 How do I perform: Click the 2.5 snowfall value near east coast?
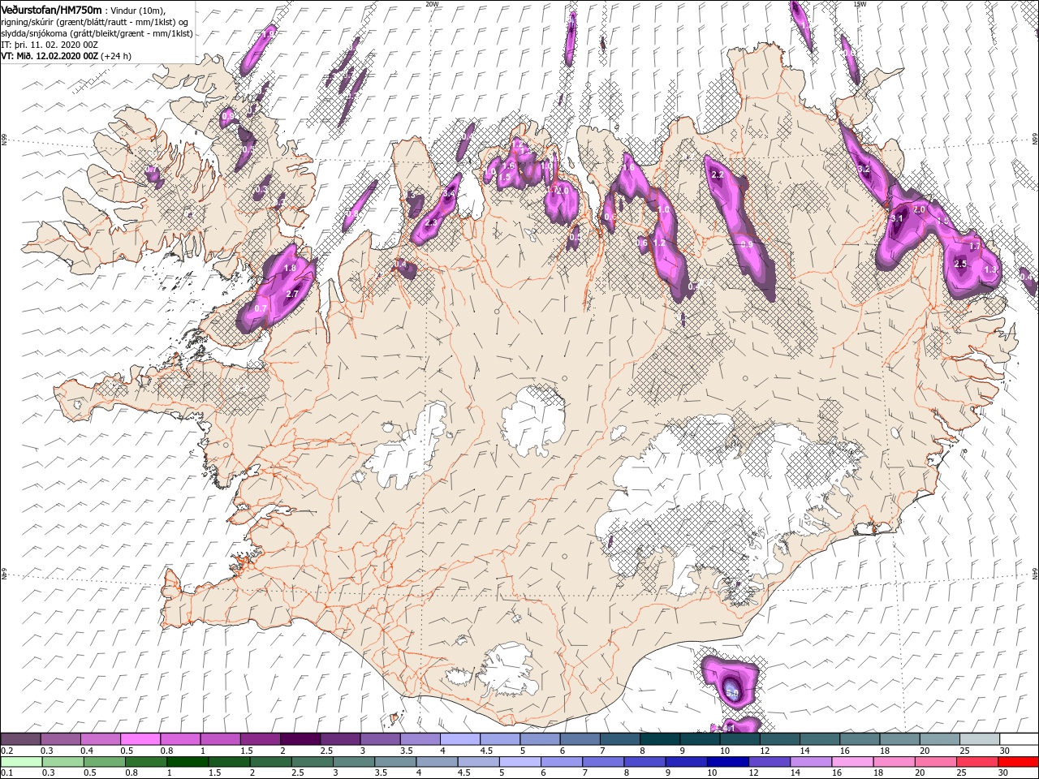[x=960, y=264]
